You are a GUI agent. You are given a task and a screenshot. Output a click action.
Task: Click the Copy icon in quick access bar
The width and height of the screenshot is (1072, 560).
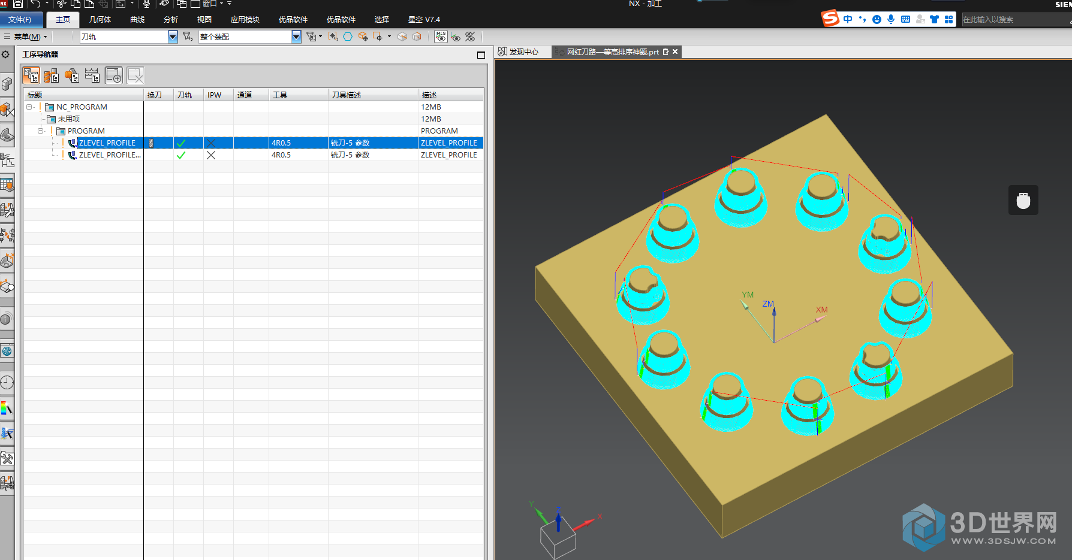click(x=76, y=4)
